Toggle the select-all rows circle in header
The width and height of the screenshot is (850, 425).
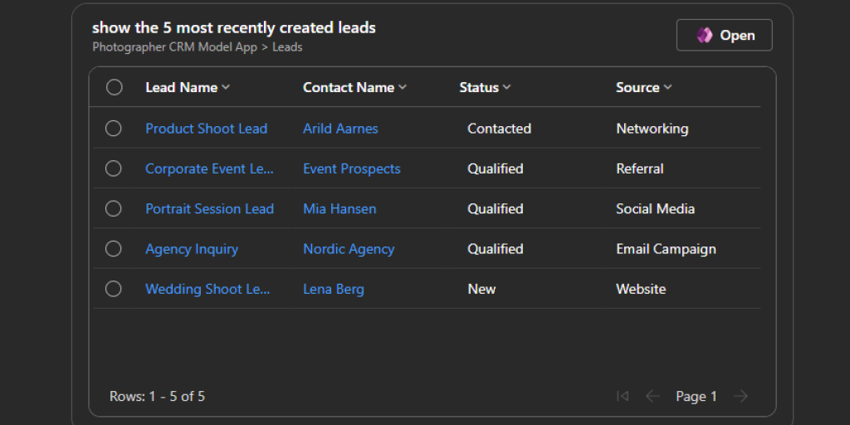pyautogui.click(x=115, y=87)
